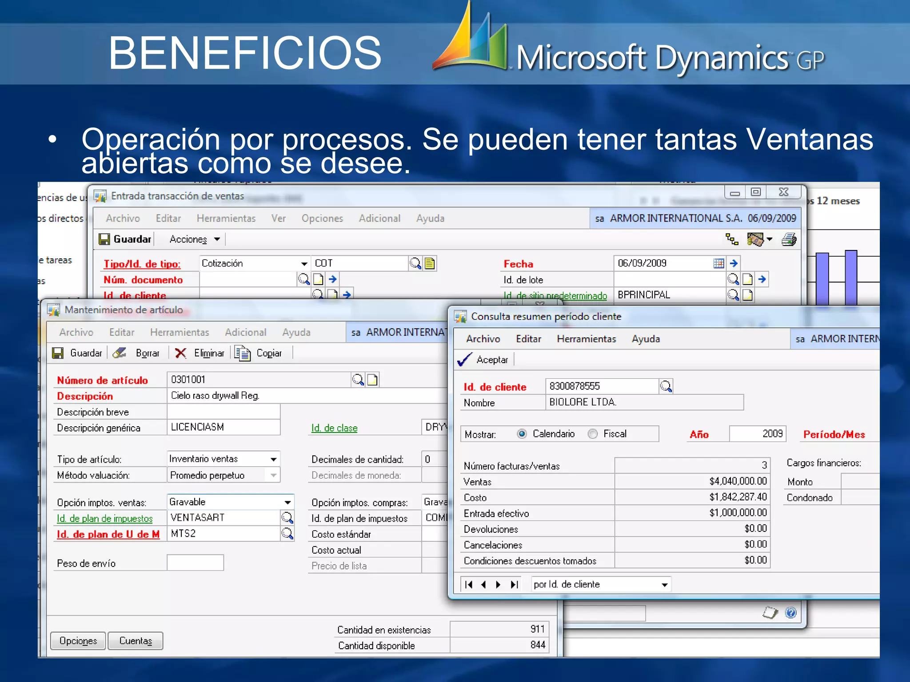Click Id. de clase link
The width and height of the screenshot is (910, 682).
pos(334,428)
